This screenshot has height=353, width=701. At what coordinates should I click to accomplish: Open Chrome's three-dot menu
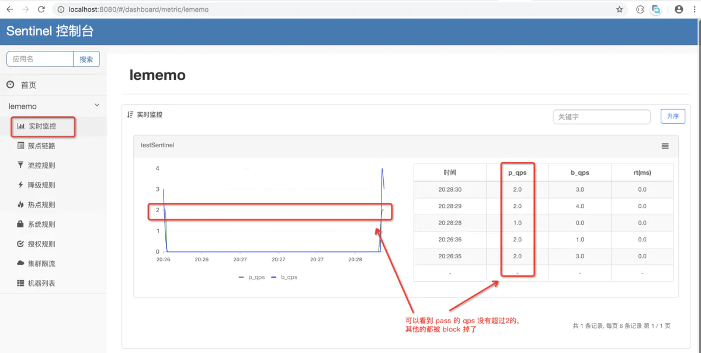point(693,9)
